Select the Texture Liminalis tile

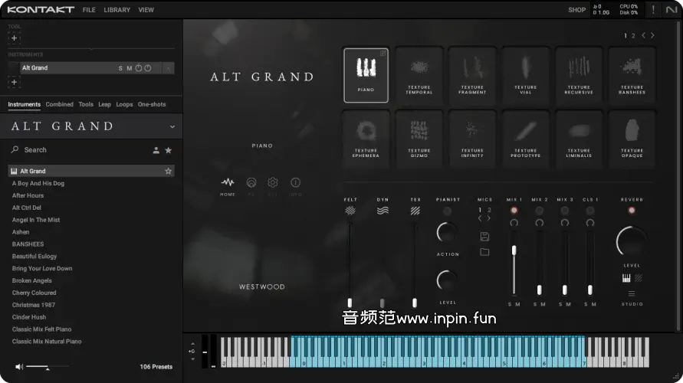[x=579, y=139]
